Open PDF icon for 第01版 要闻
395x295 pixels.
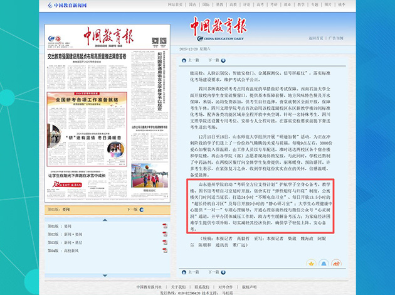coord(165,227)
